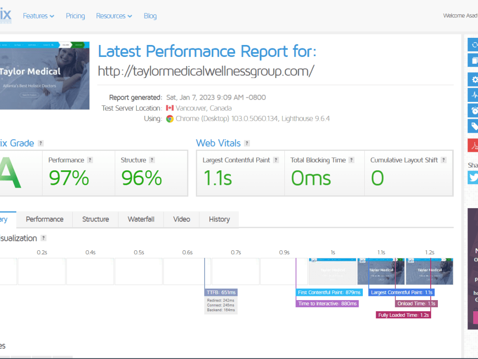The width and height of the screenshot is (478, 359).
Task: Open the History tab
Action: (219, 220)
